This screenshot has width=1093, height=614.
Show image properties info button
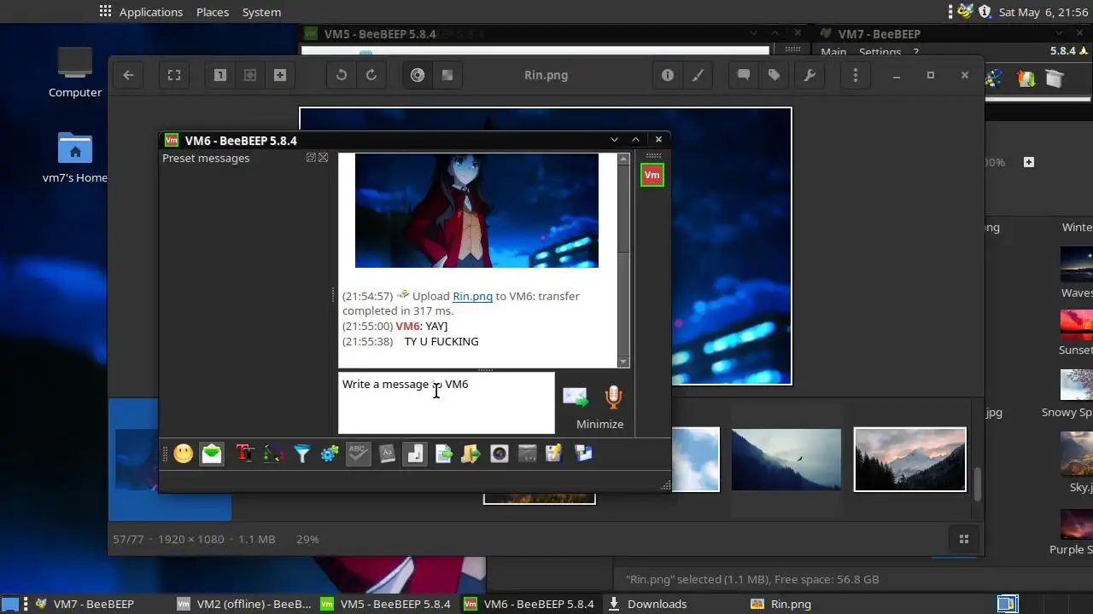pyautogui.click(x=668, y=75)
